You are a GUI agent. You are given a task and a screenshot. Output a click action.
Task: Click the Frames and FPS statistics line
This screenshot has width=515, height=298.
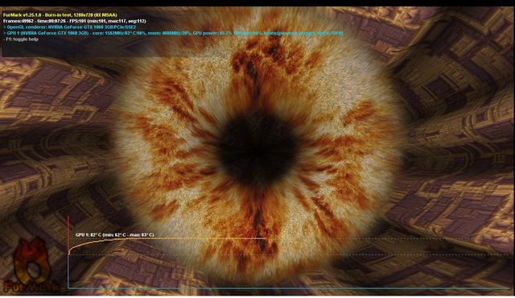click(x=75, y=21)
